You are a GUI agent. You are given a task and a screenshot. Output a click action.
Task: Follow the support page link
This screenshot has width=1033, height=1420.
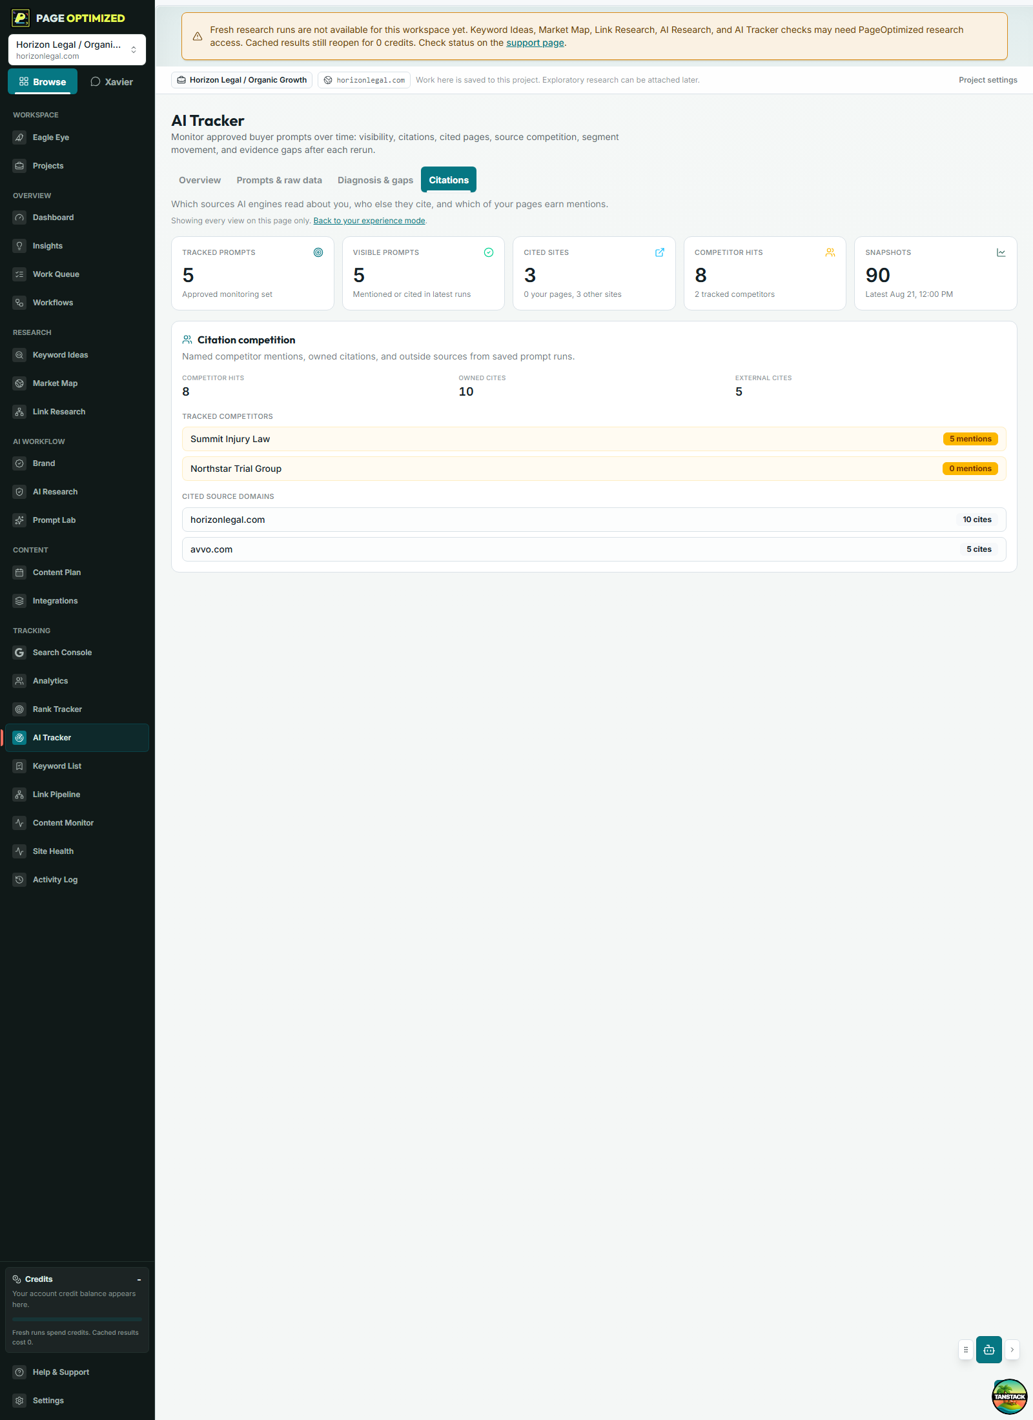(535, 43)
